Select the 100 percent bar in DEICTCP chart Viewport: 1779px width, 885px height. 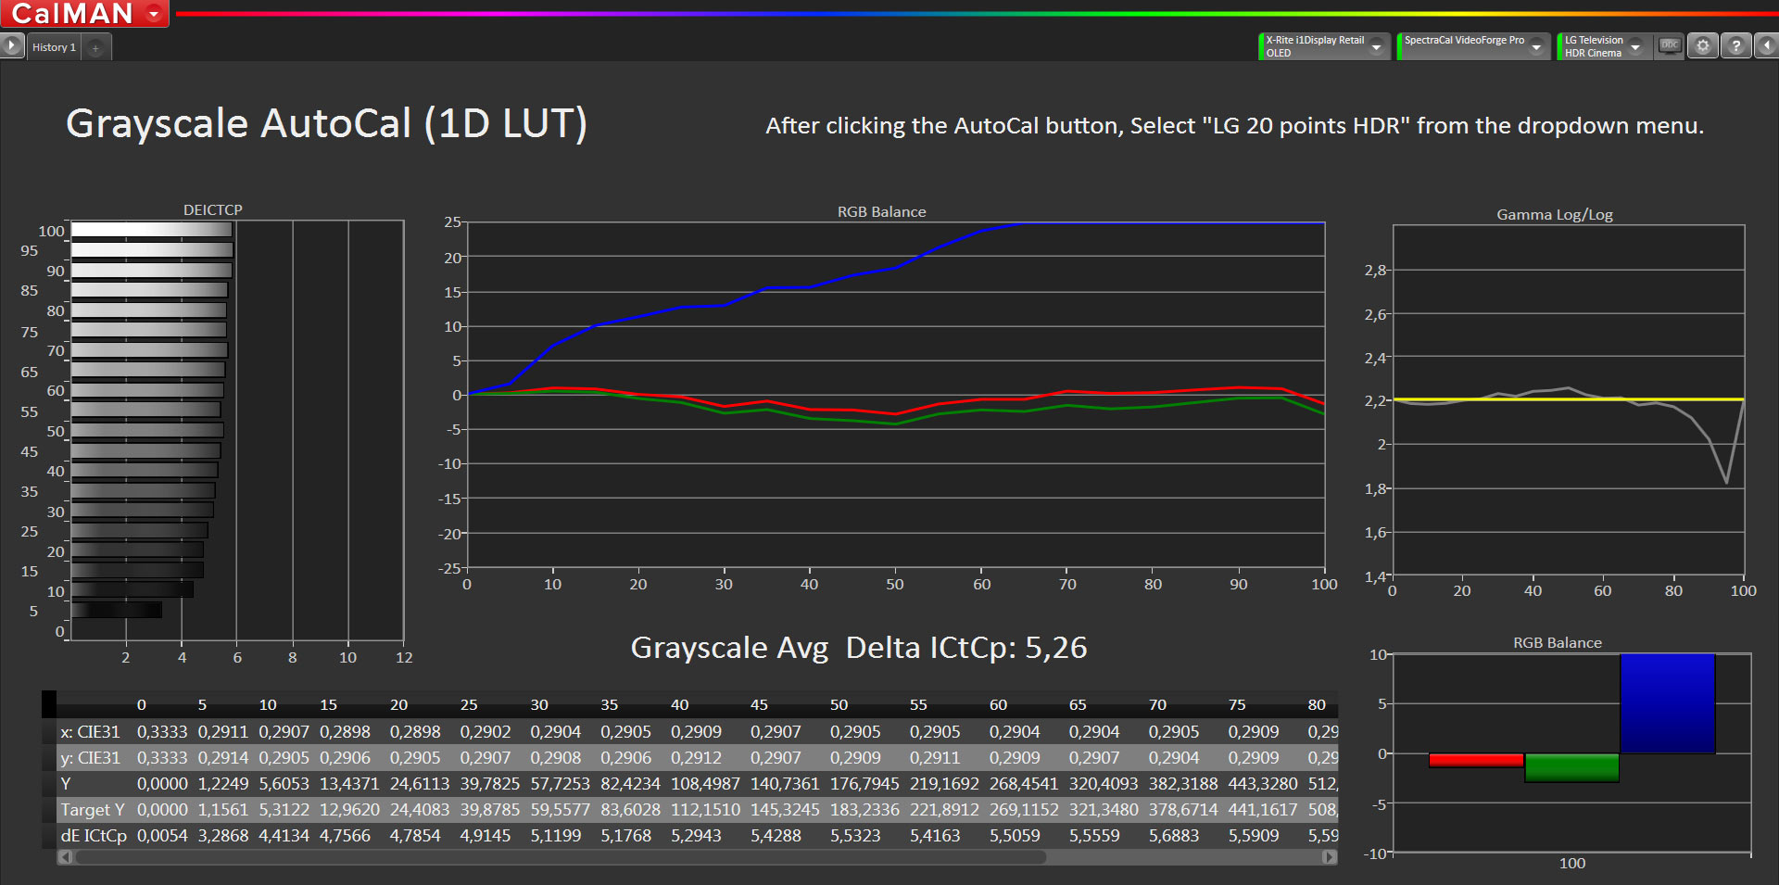[x=151, y=230]
